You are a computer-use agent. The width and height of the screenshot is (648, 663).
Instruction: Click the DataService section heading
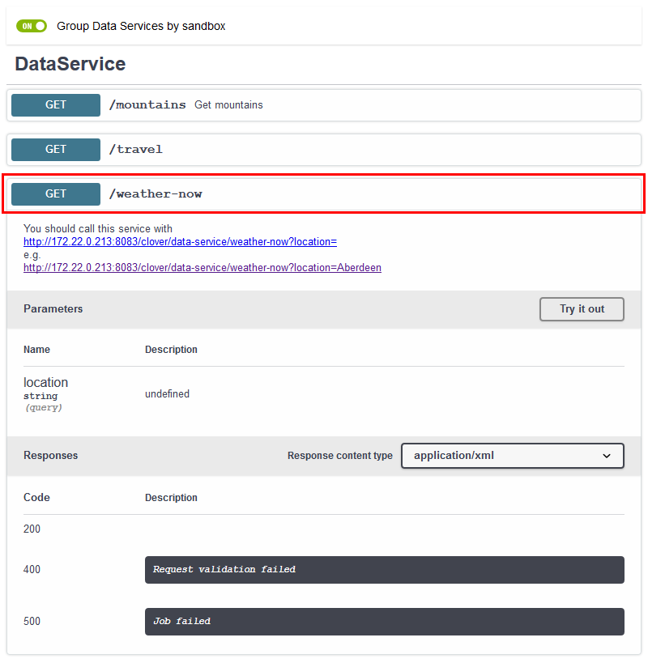(x=70, y=65)
